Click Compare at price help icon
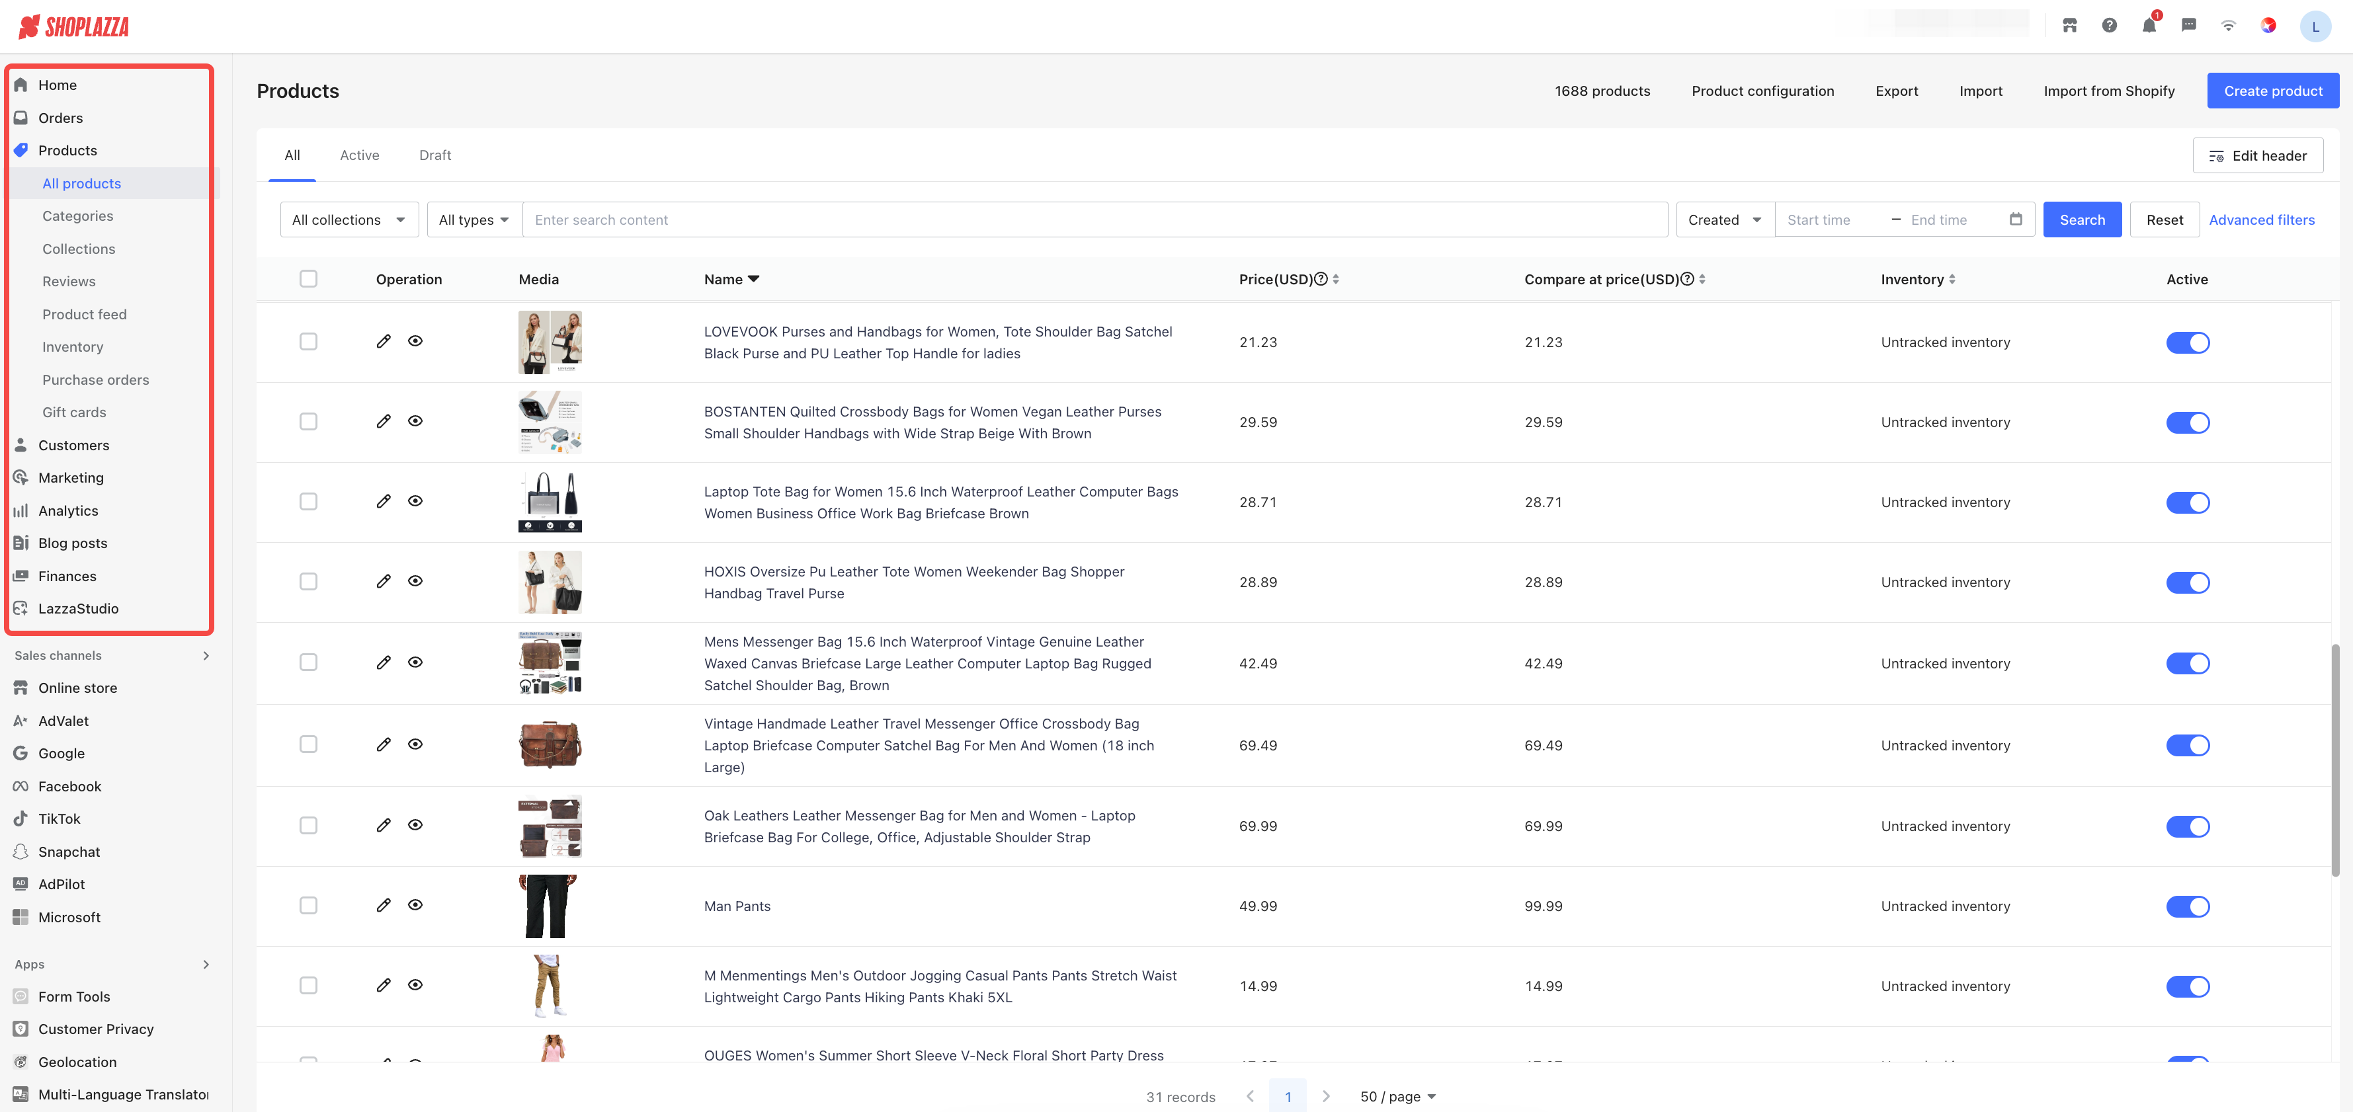The image size is (2353, 1112). [1688, 280]
